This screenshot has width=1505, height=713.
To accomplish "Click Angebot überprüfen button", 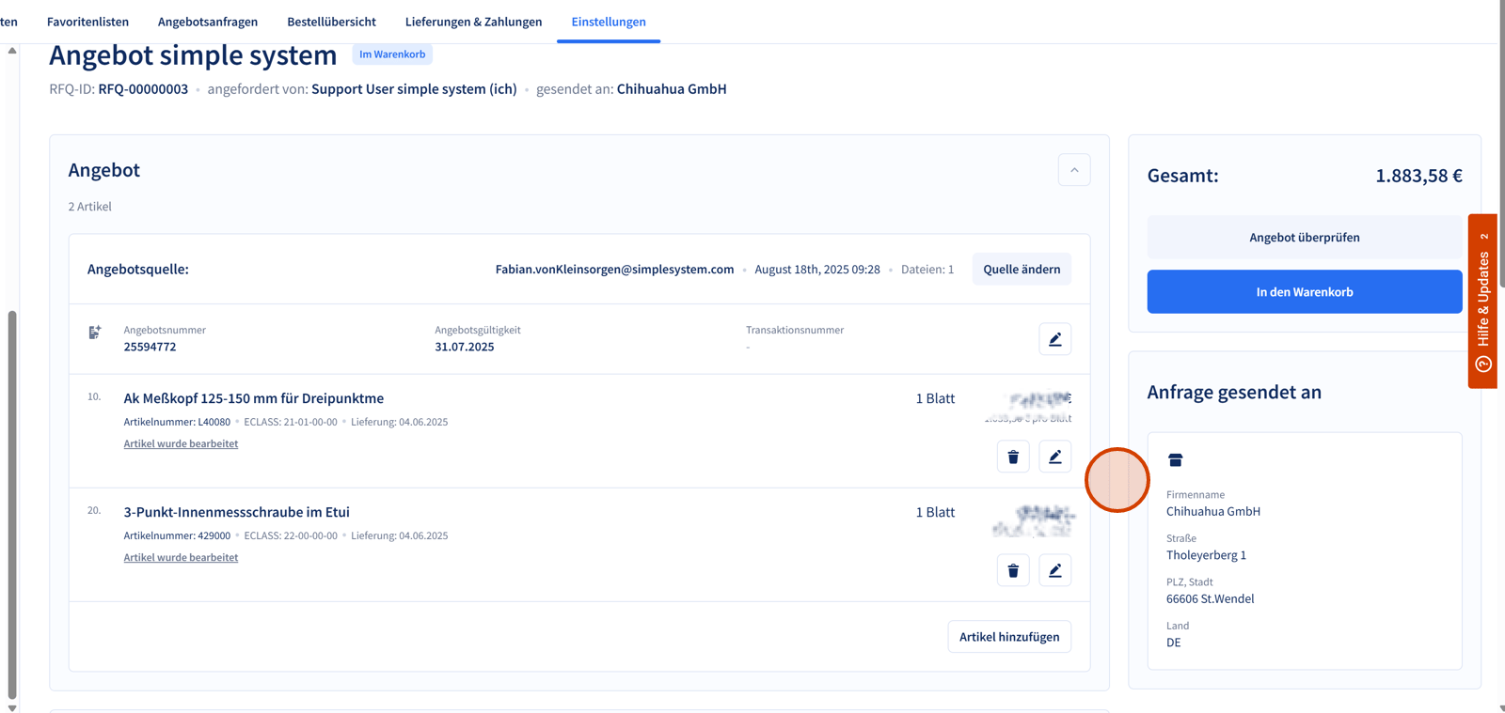I will tap(1304, 238).
